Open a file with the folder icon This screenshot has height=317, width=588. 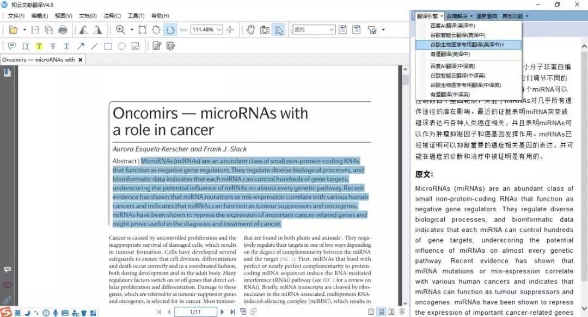click(x=13, y=29)
